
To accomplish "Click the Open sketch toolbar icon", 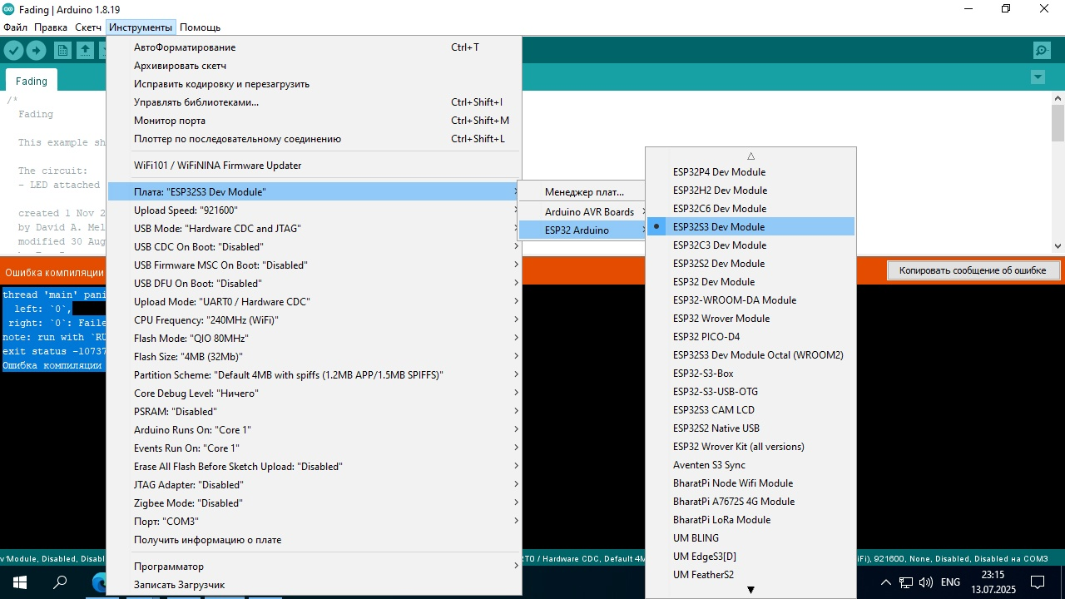I will (x=85, y=51).
